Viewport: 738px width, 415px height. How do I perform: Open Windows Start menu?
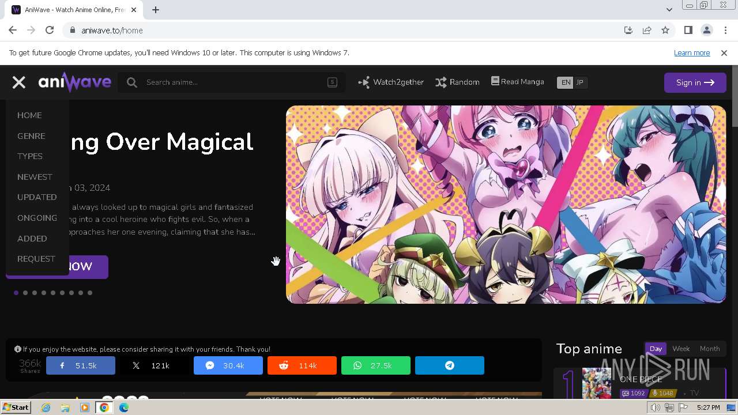tap(16, 408)
